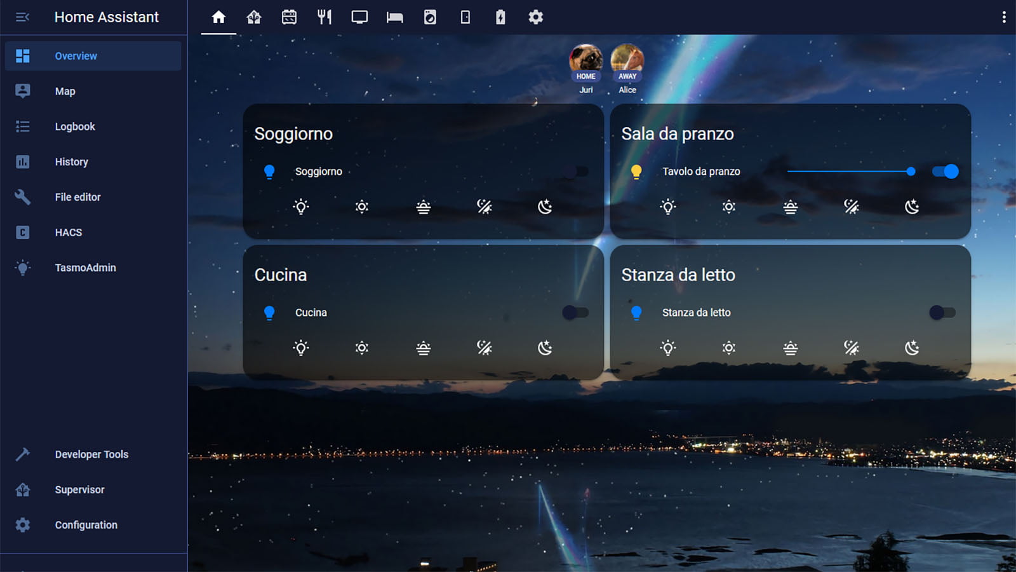Viewport: 1016px width, 572px height.
Task: Open the bedroom bed icon view
Action: tap(394, 17)
